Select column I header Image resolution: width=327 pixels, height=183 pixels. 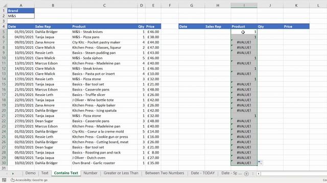[244, 6]
